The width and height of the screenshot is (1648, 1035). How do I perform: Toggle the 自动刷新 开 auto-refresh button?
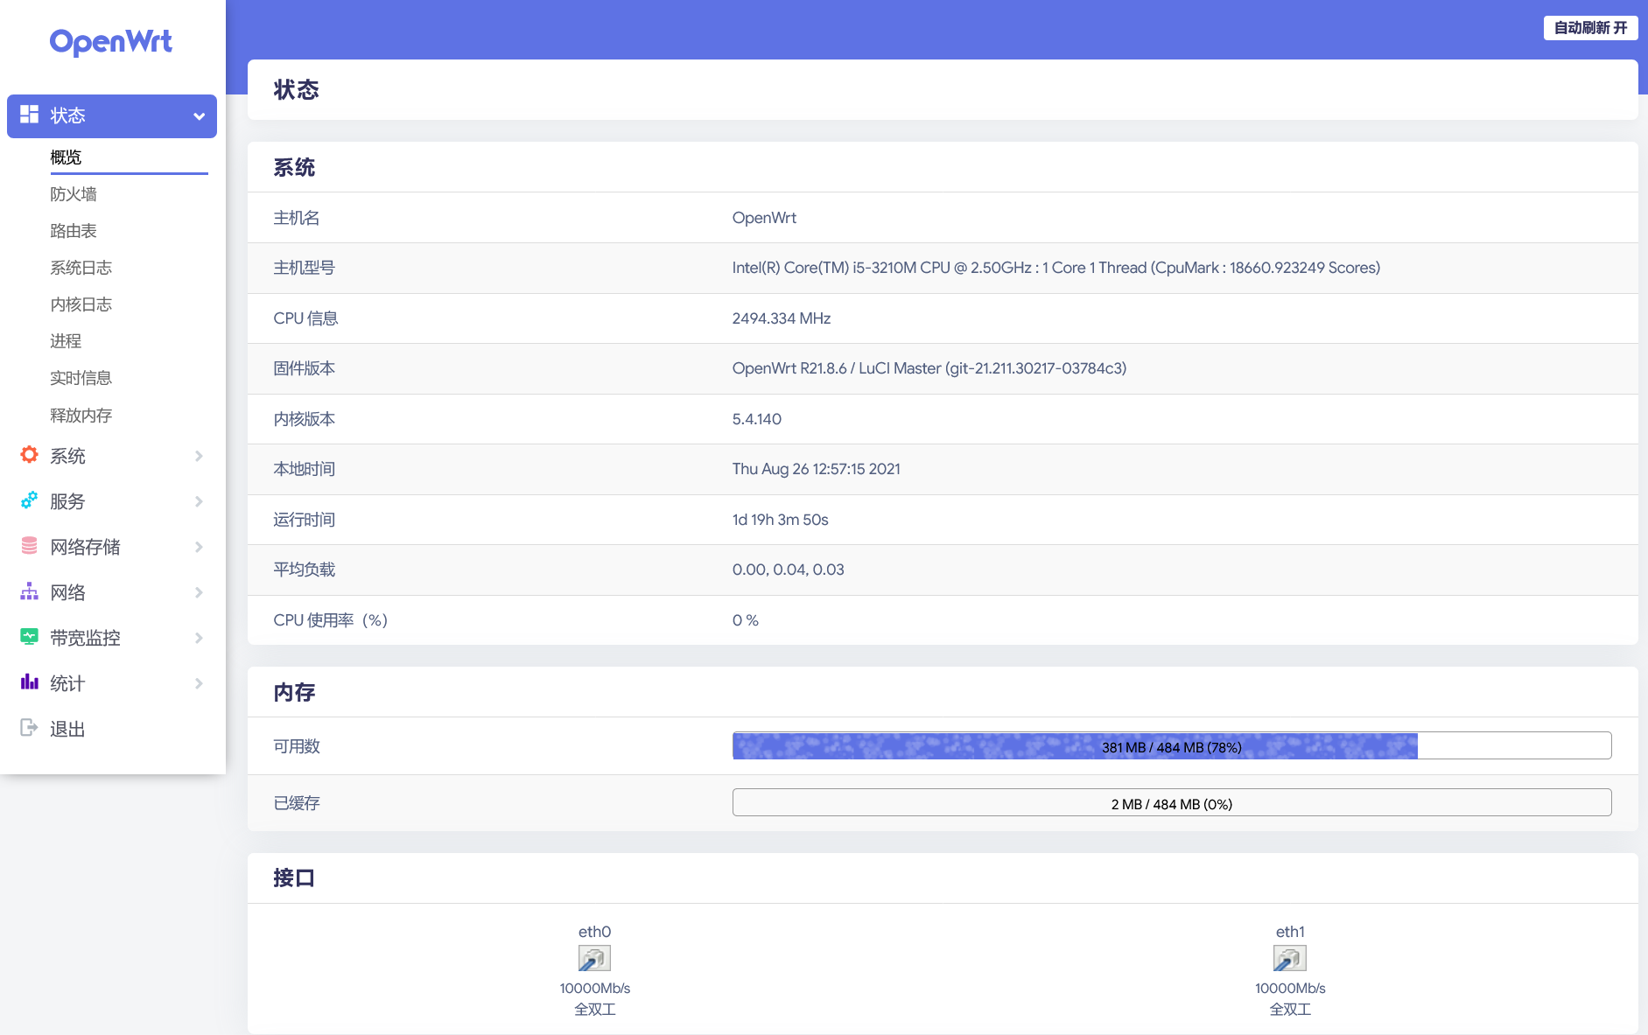1590,28
